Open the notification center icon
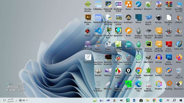Screen dimensions: 184x103 (x=4, y=100)
